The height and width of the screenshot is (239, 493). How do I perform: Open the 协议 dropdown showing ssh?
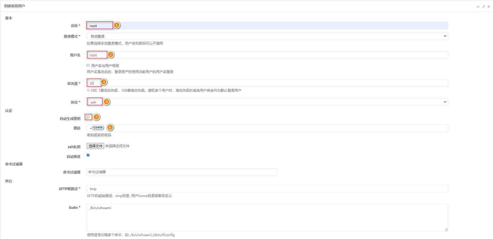click(x=267, y=102)
